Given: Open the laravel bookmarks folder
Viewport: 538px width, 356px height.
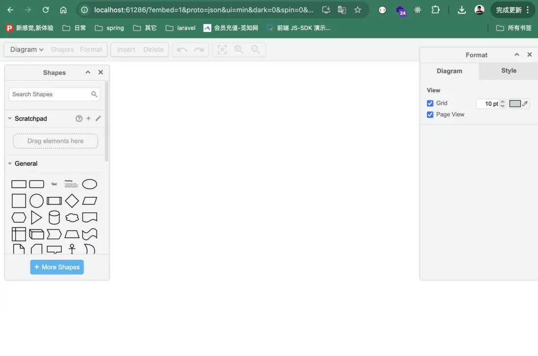Looking at the screenshot, I should [180, 28].
